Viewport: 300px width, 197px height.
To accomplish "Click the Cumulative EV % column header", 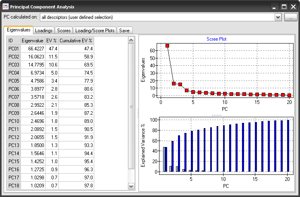I will [76, 41].
